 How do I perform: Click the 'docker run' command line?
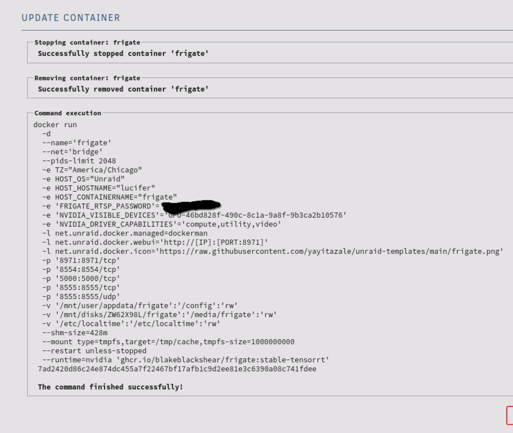tap(55, 125)
